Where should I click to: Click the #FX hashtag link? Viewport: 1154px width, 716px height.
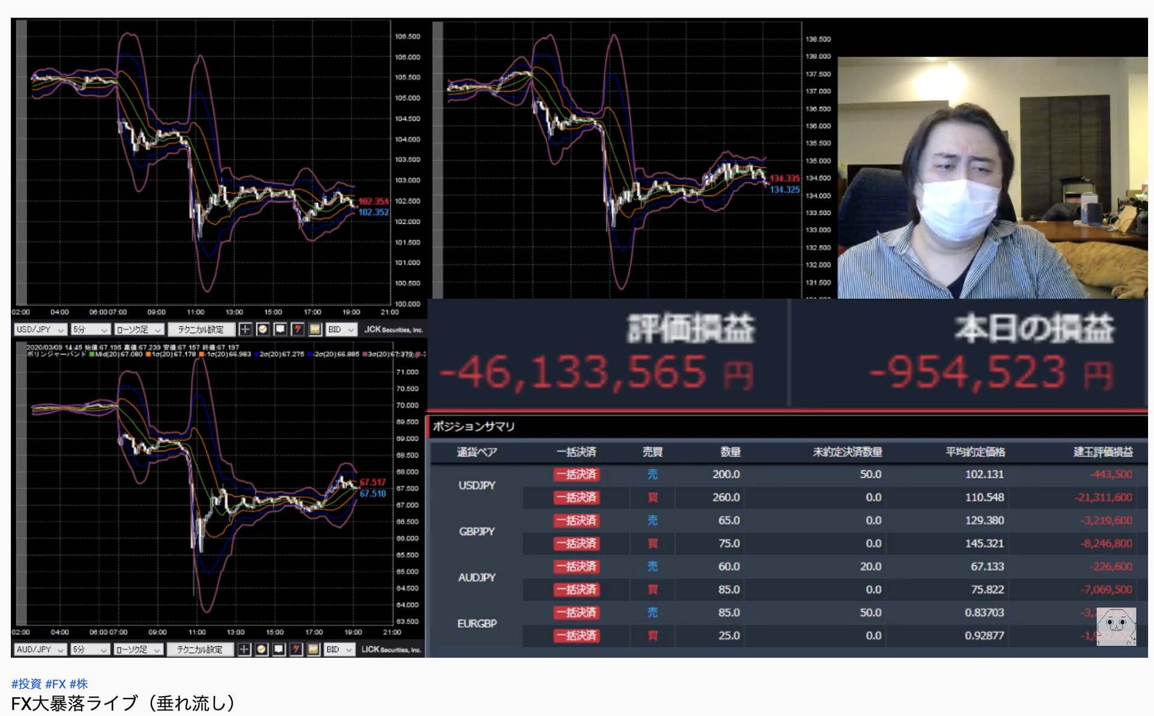(55, 684)
